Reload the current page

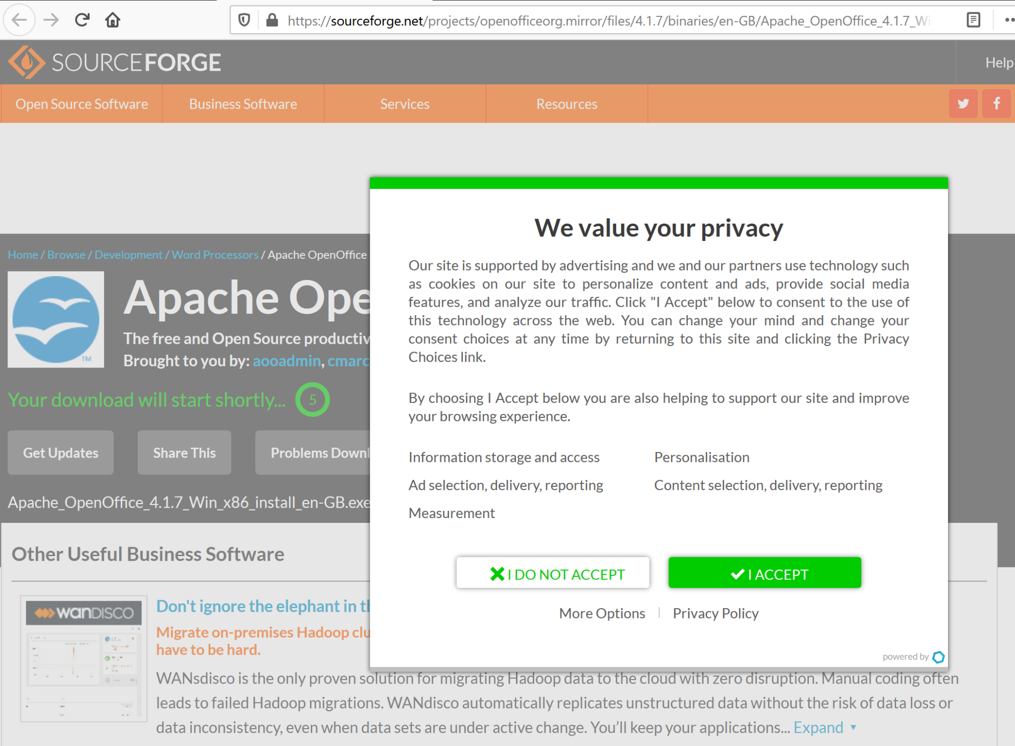(x=82, y=20)
